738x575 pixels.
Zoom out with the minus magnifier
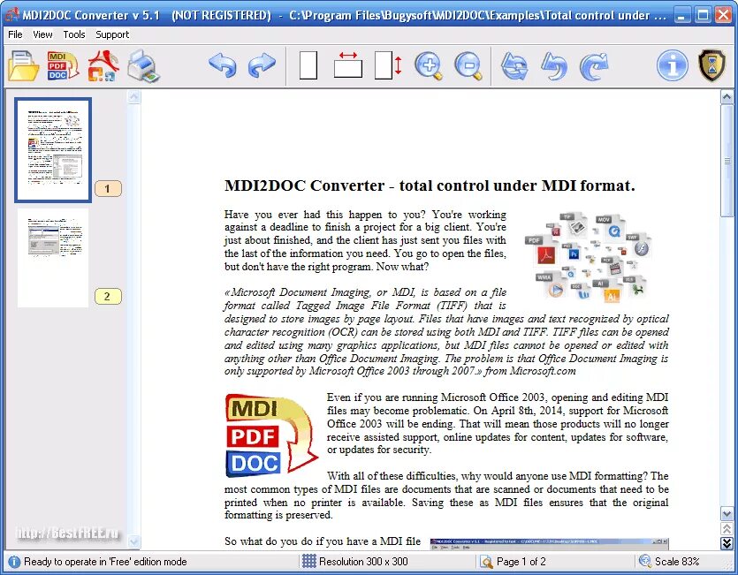[x=468, y=65]
